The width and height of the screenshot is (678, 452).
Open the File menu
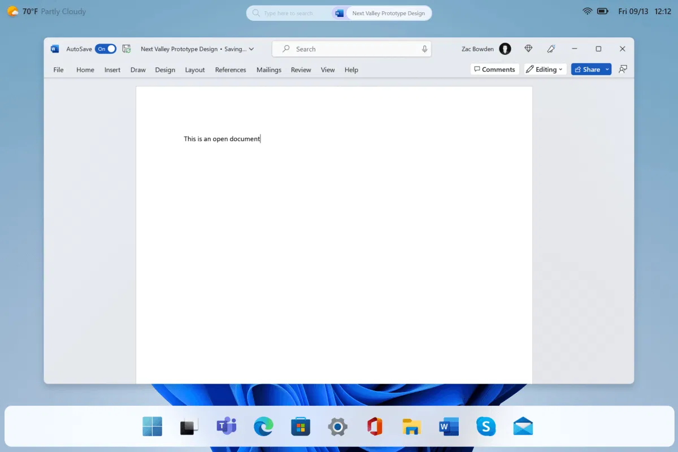58,69
